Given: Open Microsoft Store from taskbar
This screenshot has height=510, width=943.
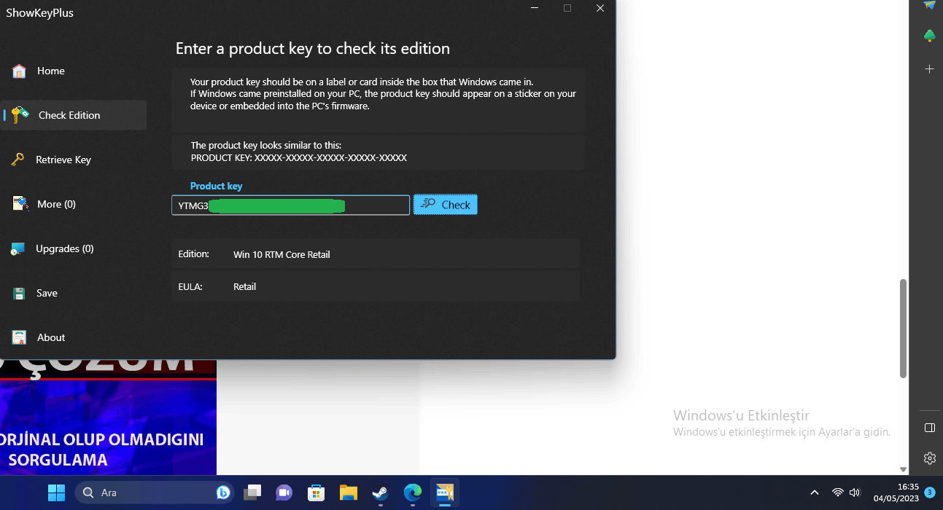Looking at the screenshot, I should (316, 493).
